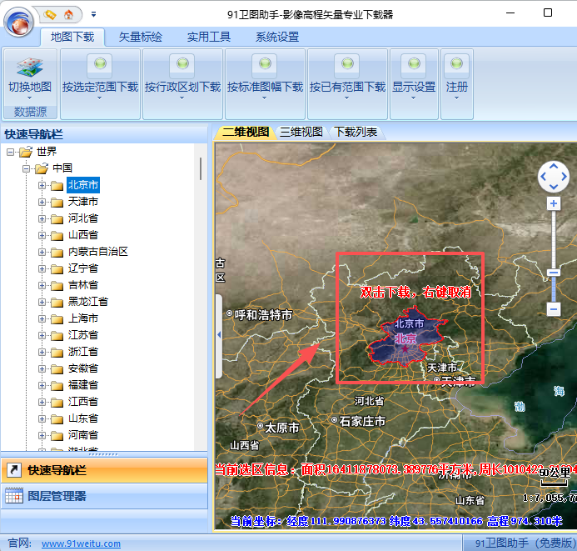The width and height of the screenshot is (577, 551).
Task: Select 浙江省 in the navigation tree
Action: coord(83,352)
